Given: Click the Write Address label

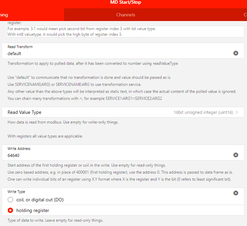Looking at the screenshot, I should coord(19,149).
